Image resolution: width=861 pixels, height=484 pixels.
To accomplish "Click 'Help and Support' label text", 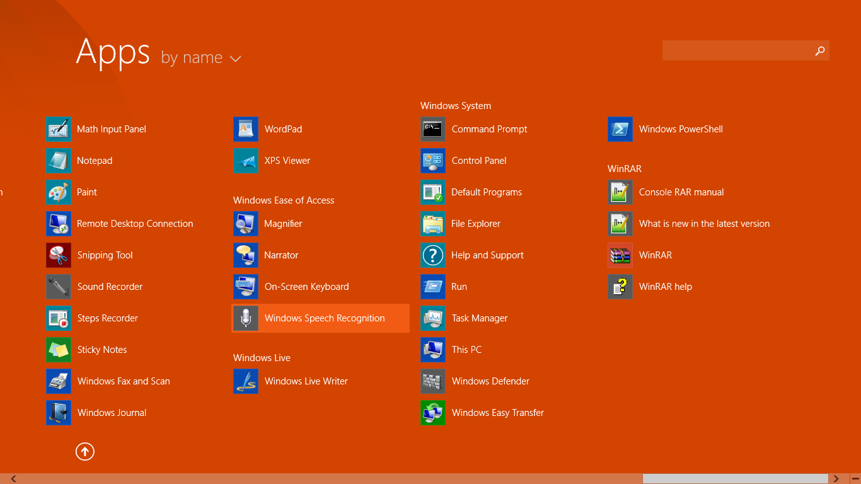I will click(487, 255).
